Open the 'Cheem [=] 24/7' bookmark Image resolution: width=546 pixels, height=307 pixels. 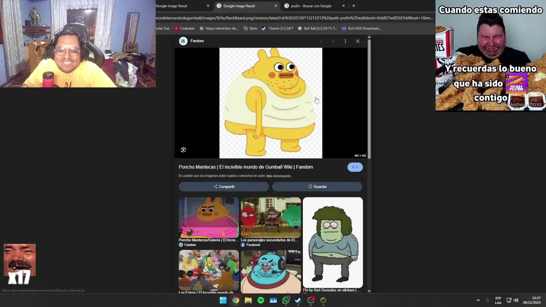point(277,29)
